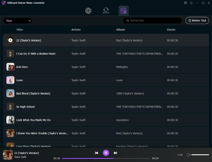Click the playback progress bar
Viewport: 212px width, 162px height.
pyautogui.click(x=106, y=158)
